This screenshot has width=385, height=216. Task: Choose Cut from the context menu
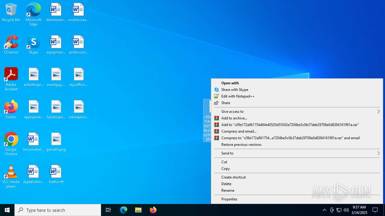pyautogui.click(x=297, y=162)
